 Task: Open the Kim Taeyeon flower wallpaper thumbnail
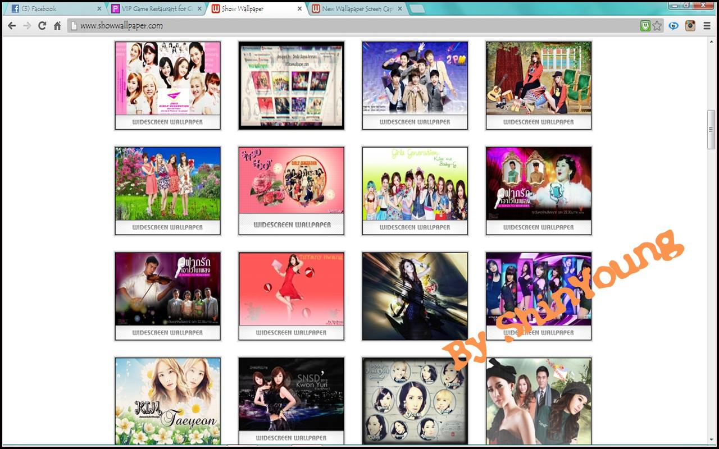coord(167,401)
